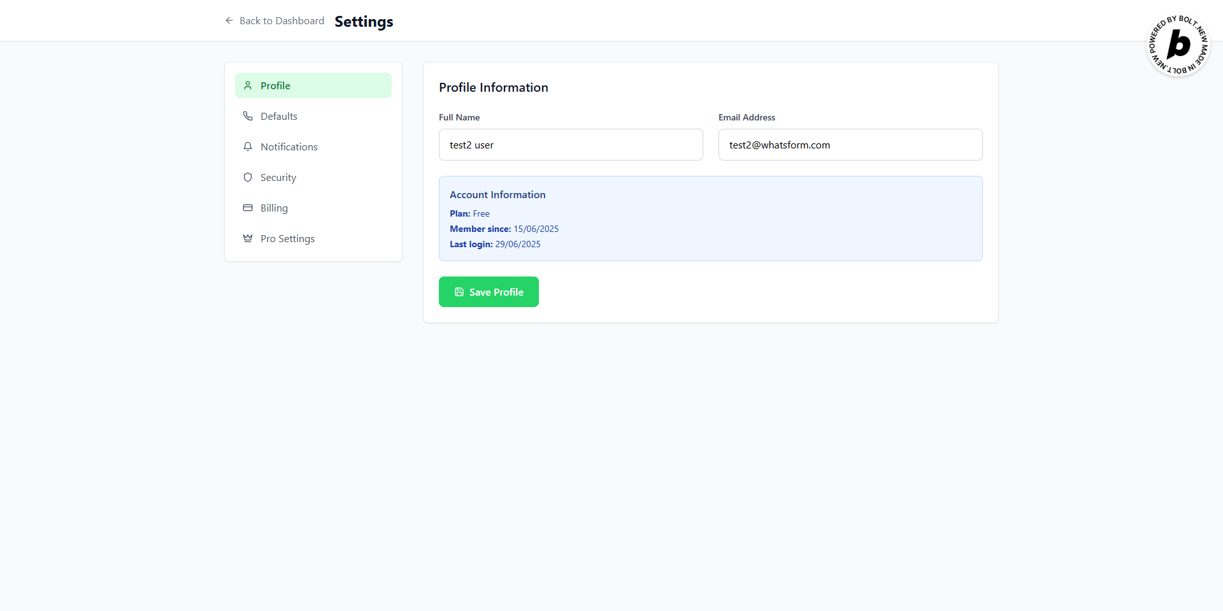This screenshot has height=611, width=1223.
Task: Go to the Security section
Action: pyautogui.click(x=313, y=177)
